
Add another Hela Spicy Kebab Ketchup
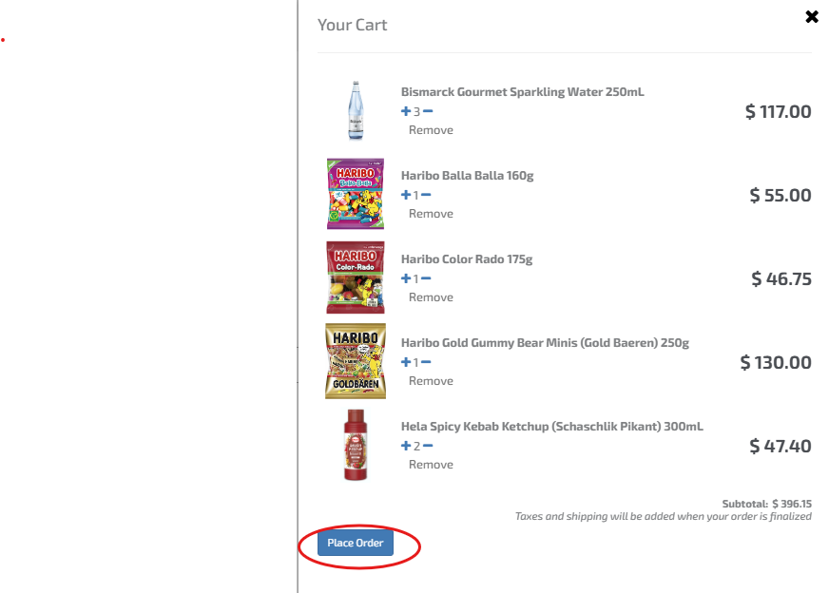[x=406, y=446]
